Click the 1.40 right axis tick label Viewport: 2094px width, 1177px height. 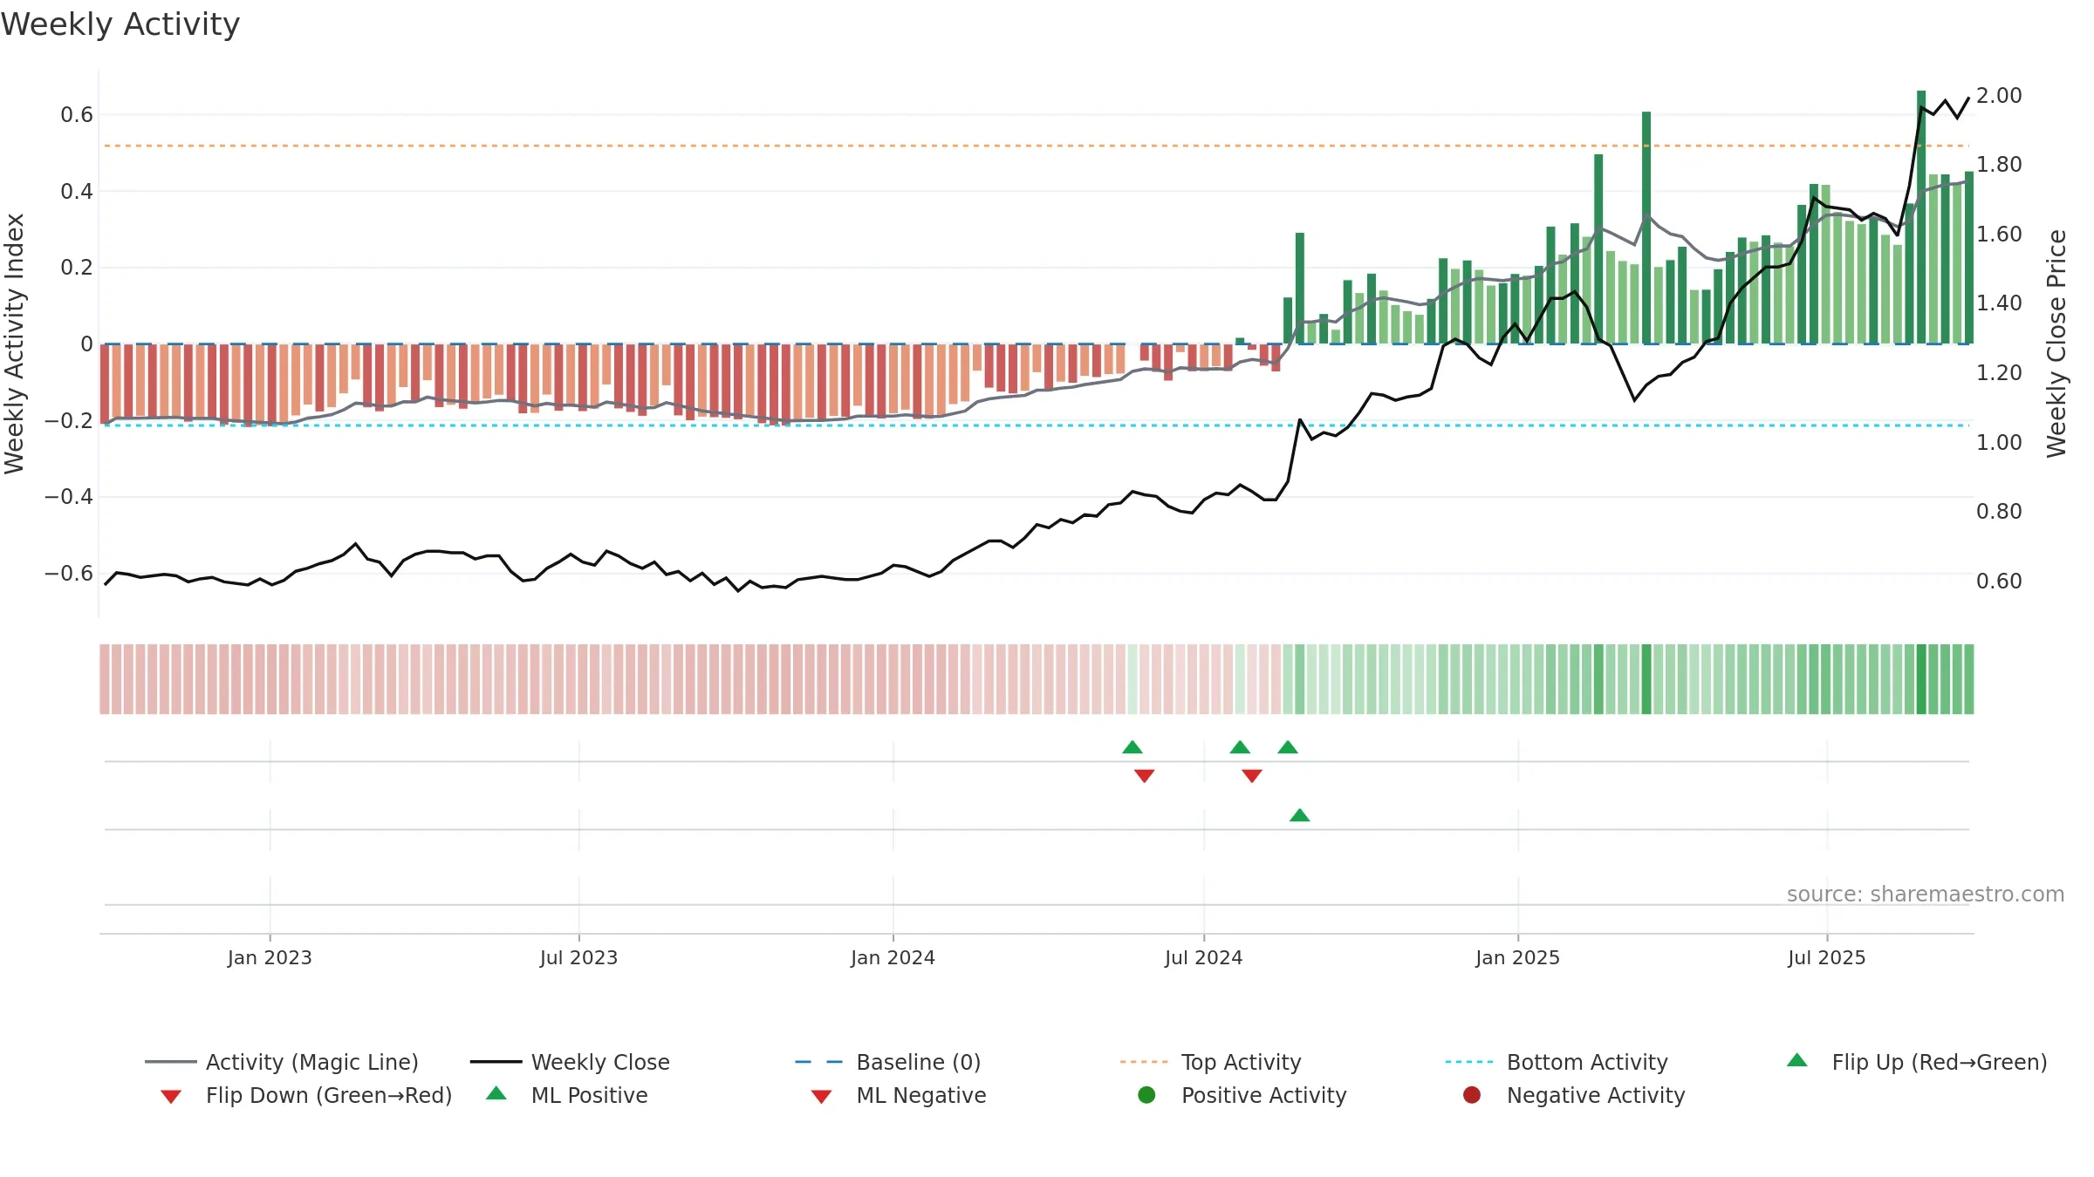pyautogui.click(x=1999, y=303)
